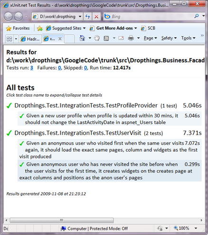Click the Home icon in command bar

(82, 38)
